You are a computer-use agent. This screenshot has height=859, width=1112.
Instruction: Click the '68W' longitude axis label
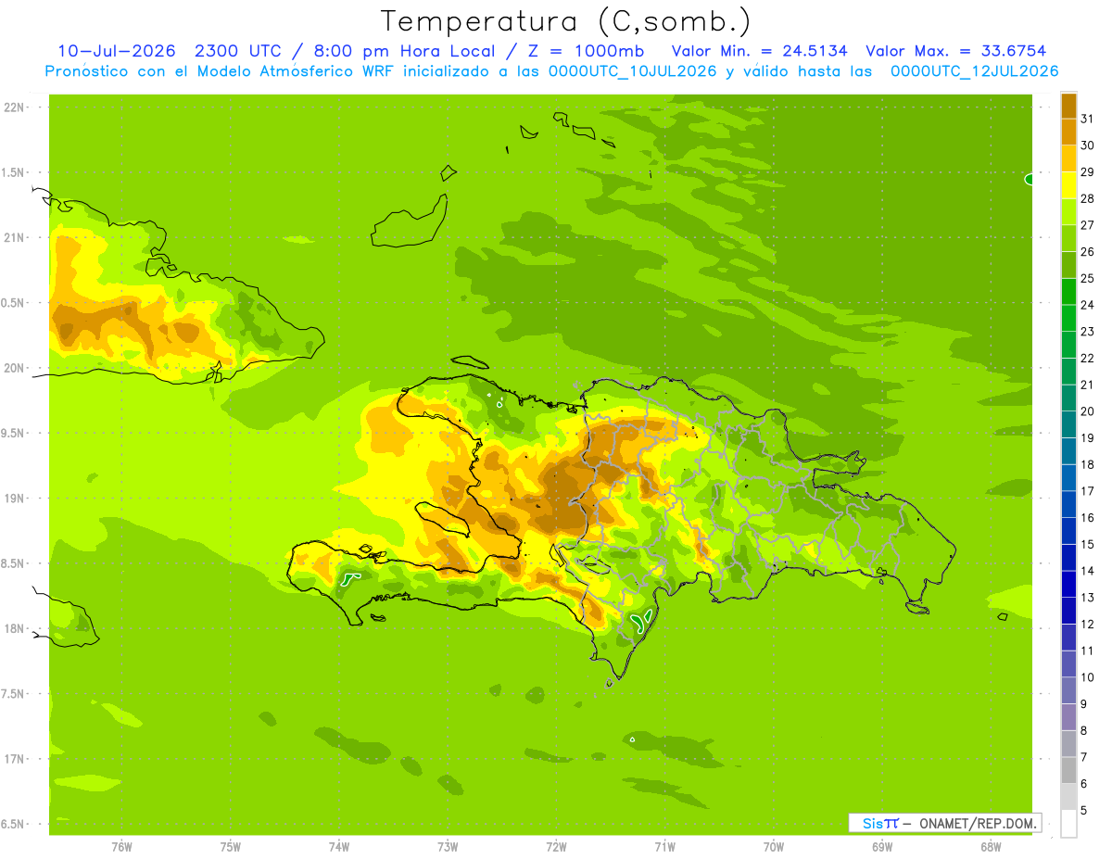pyautogui.click(x=991, y=847)
